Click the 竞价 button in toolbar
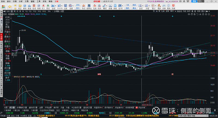Viewport: 218px width, 118px height. pyautogui.click(x=78, y=8)
